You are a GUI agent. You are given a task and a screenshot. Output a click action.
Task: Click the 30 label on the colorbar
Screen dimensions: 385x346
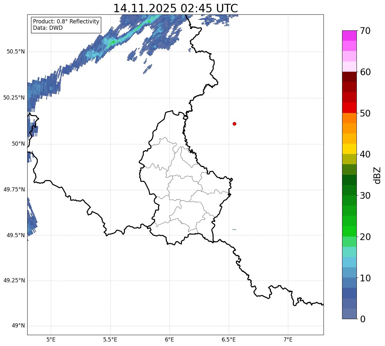[x=365, y=196]
